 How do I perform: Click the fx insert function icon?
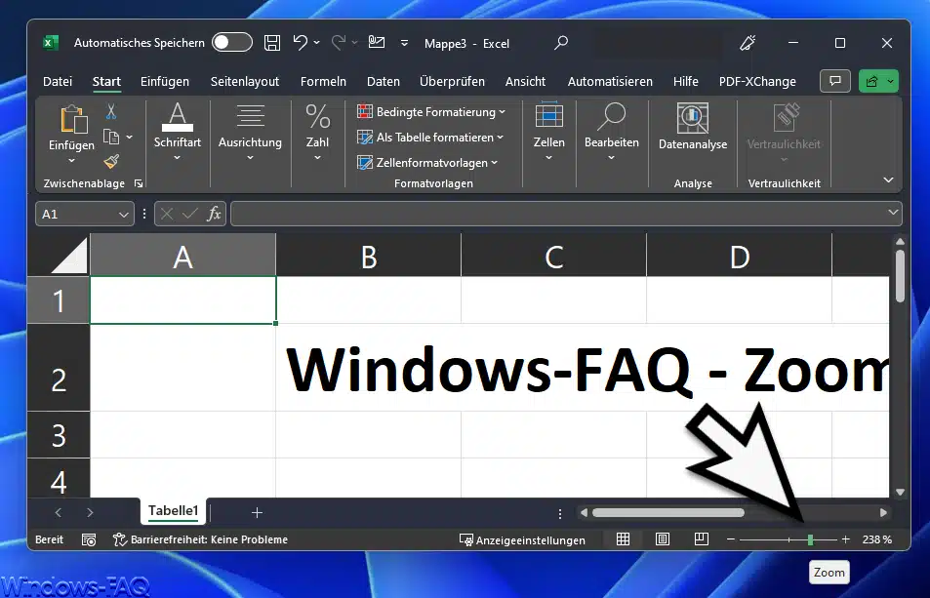pyautogui.click(x=214, y=214)
